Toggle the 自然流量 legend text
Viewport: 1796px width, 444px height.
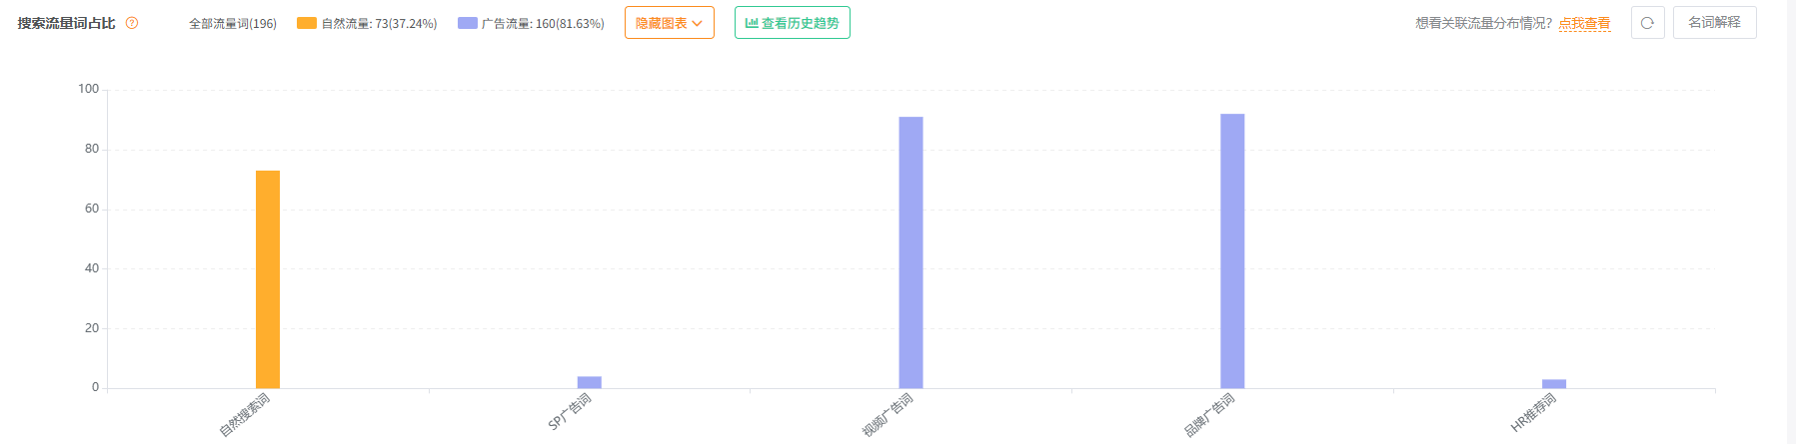coord(379,23)
